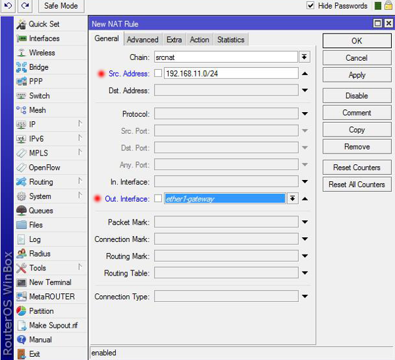Viewport: 395px width, 360px height.
Task: Open the Mesh sidebar icon
Action: pyautogui.click(x=22, y=110)
